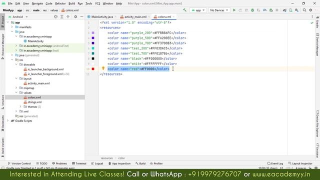Screen dimensions: 320x180
Task: Open the Layout Inspector button
Action: pos(300,163)
